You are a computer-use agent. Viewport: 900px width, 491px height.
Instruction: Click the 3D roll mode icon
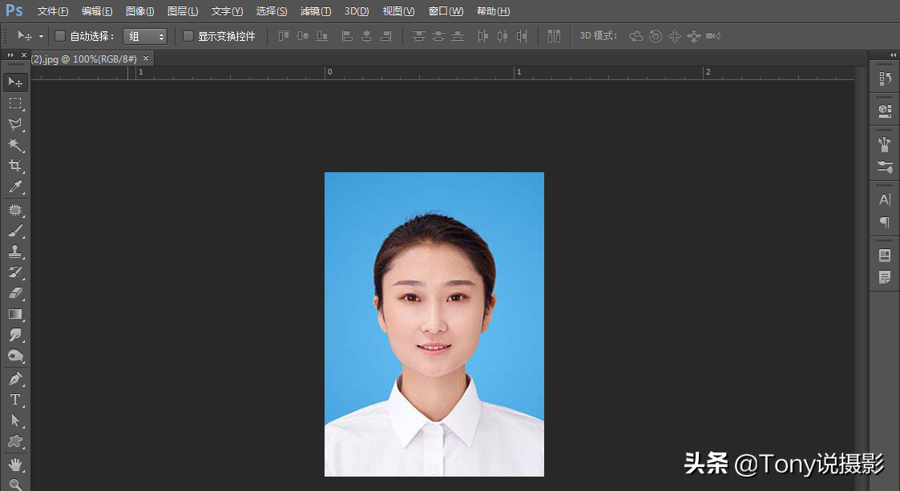tap(656, 36)
